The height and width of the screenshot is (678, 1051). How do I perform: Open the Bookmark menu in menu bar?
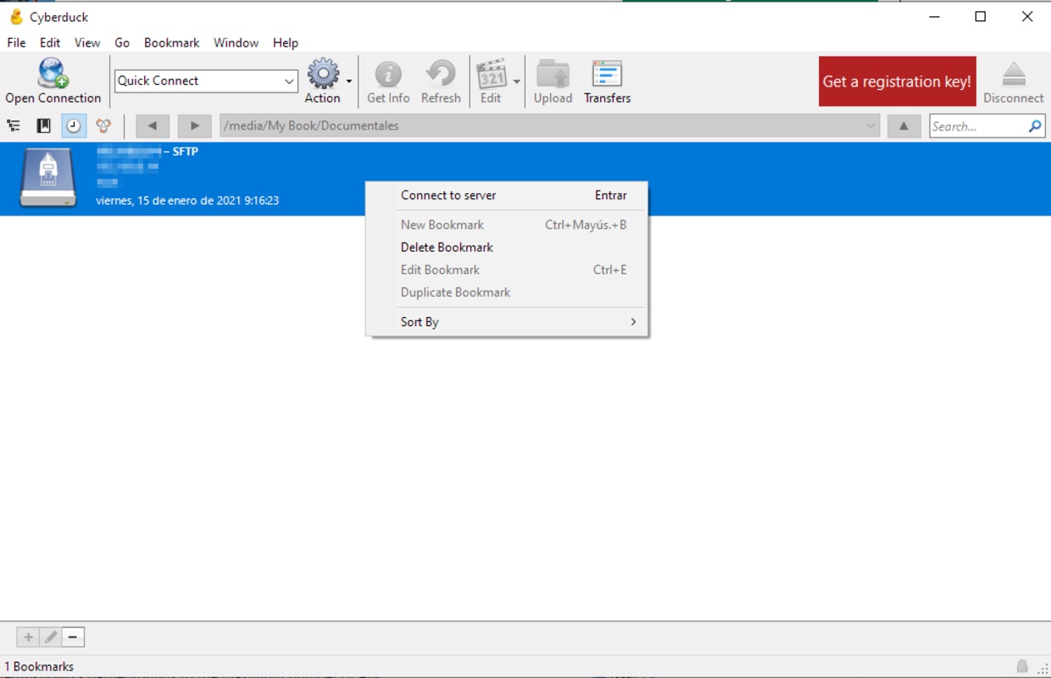coord(171,42)
